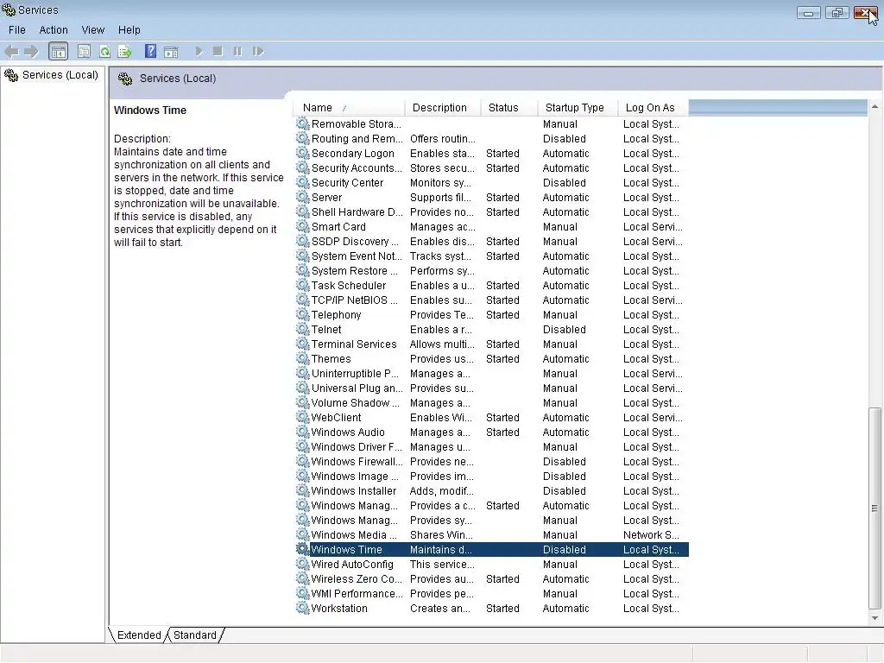The height and width of the screenshot is (663, 884).
Task: Click the gear icon beside Smart Card
Action: [303, 227]
